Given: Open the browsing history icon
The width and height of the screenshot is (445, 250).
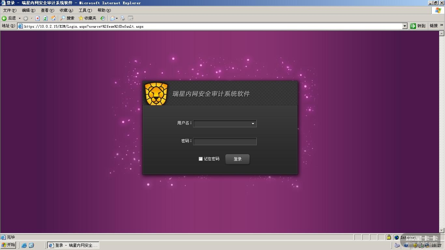Looking at the screenshot, I should [x=103, y=18].
